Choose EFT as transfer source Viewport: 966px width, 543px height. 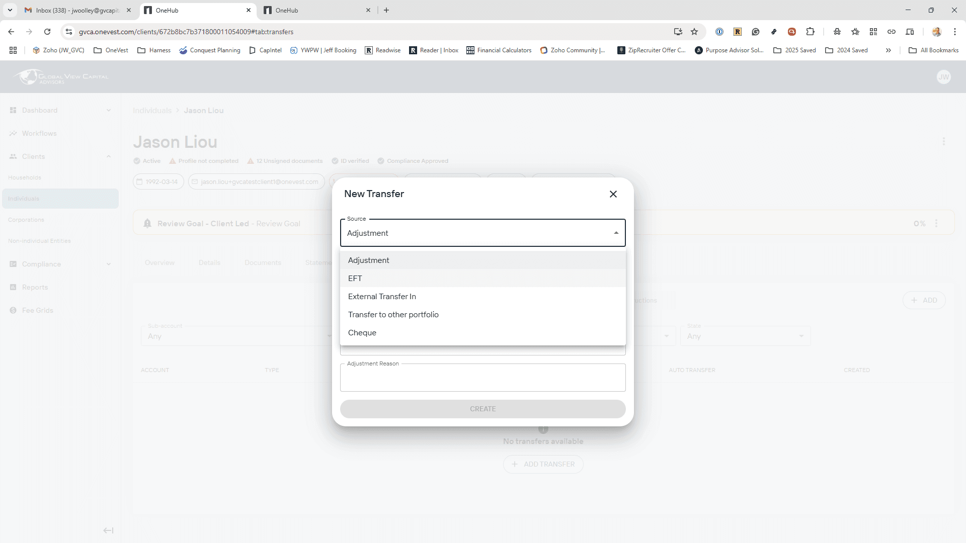(482, 278)
